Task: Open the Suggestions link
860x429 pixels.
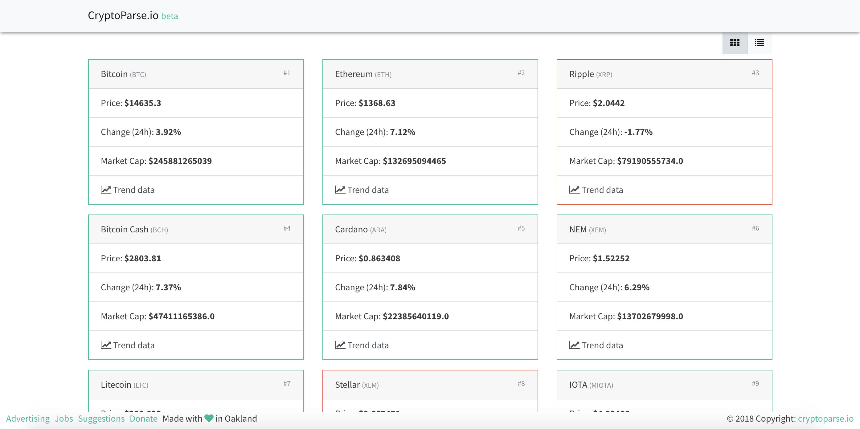Action: point(101,418)
